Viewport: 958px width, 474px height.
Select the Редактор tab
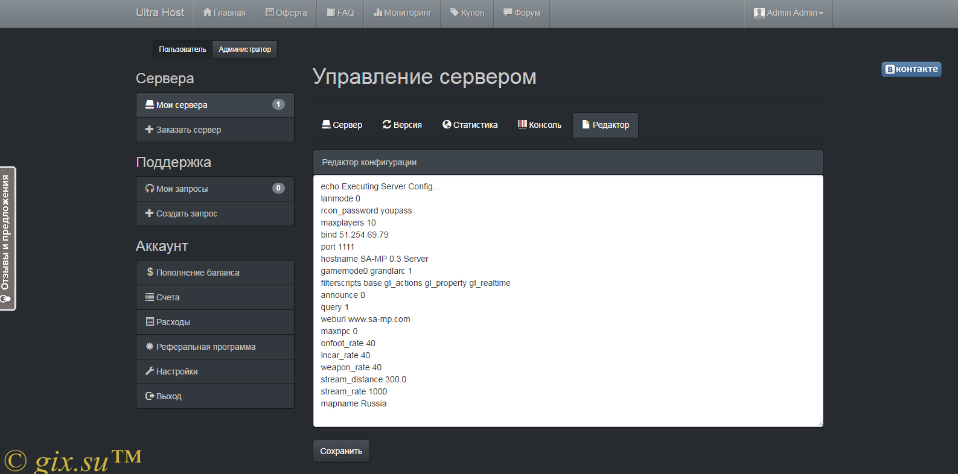pos(605,125)
